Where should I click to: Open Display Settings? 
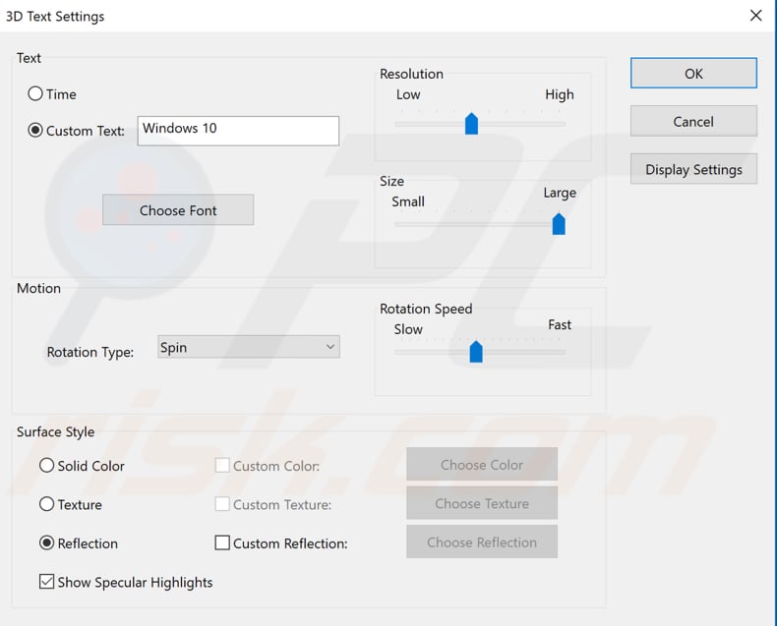tap(693, 169)
